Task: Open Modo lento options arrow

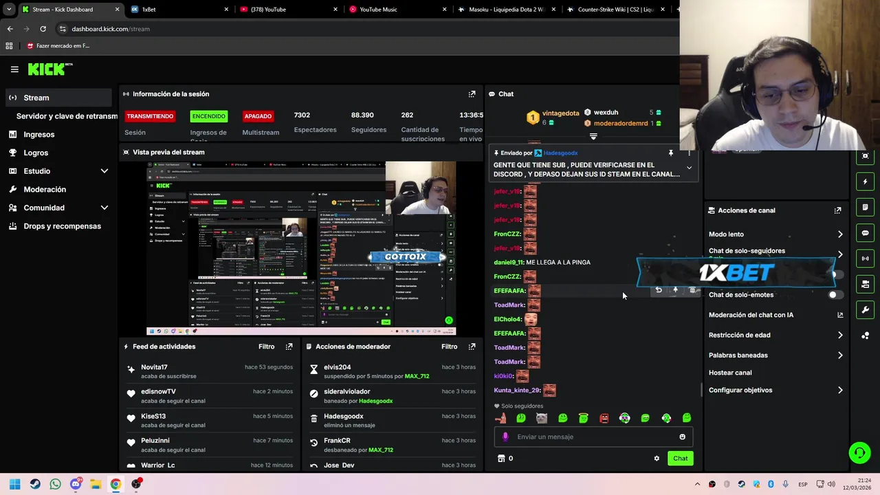Action: coord(839,234)
